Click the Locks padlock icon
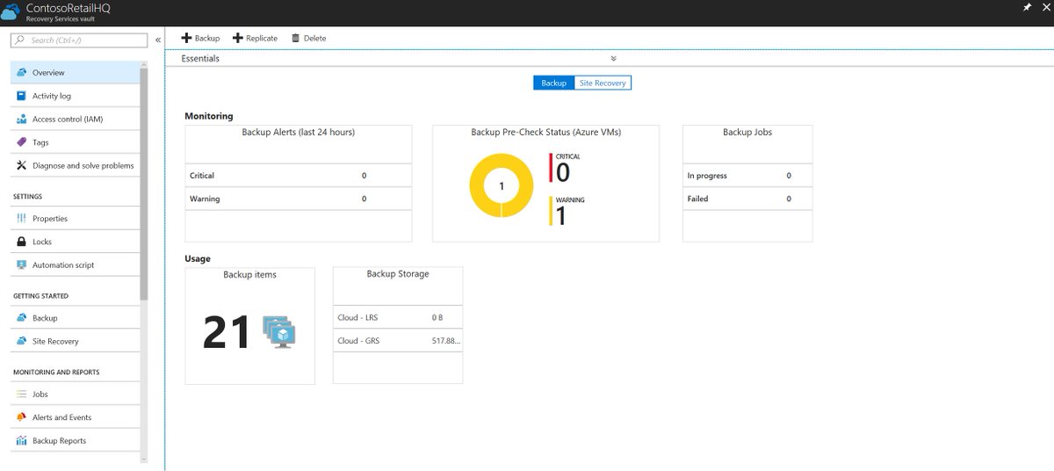 click(22, 242)
